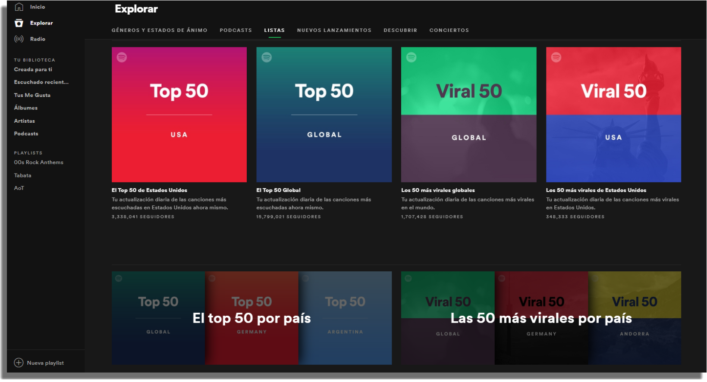This screenshot has height=382, width=707.
Task: Open the Nuevos lanzamientos tab
Action: tap(334, 30)
